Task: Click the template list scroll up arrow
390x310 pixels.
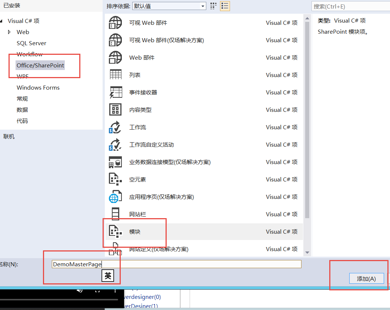Action: (x=307, y=19)
